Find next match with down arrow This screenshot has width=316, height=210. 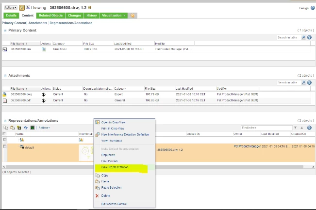pyautogui.click(x=295, y=128)
